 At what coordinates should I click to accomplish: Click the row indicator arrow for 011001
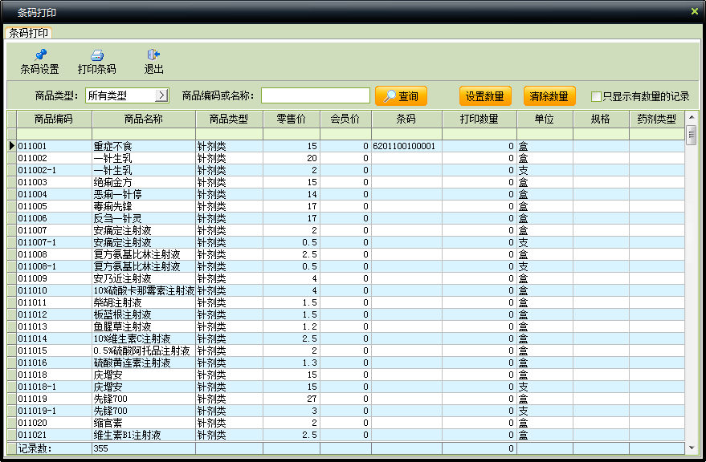click(12, 146)
